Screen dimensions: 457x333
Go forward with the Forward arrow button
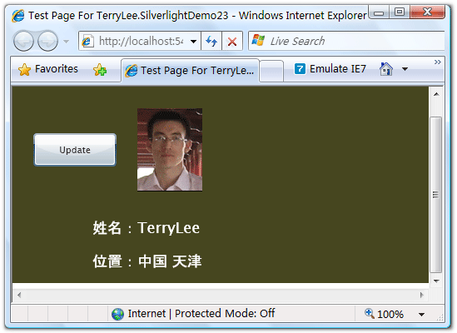coord(47,41)
